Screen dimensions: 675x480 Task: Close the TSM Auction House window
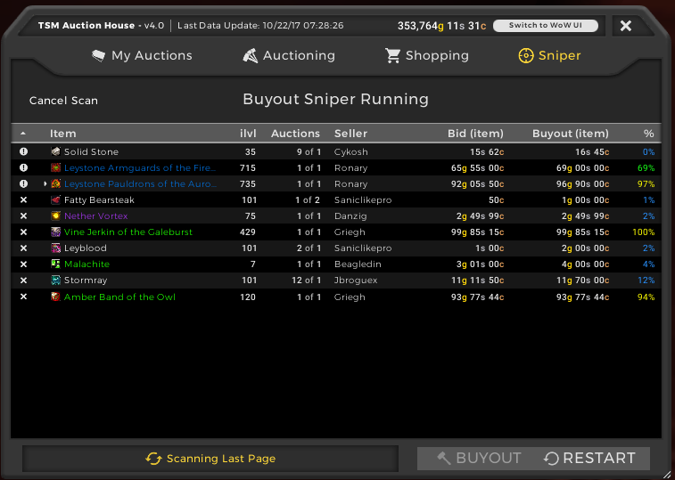pyautogui.click(x=625, y=26)
